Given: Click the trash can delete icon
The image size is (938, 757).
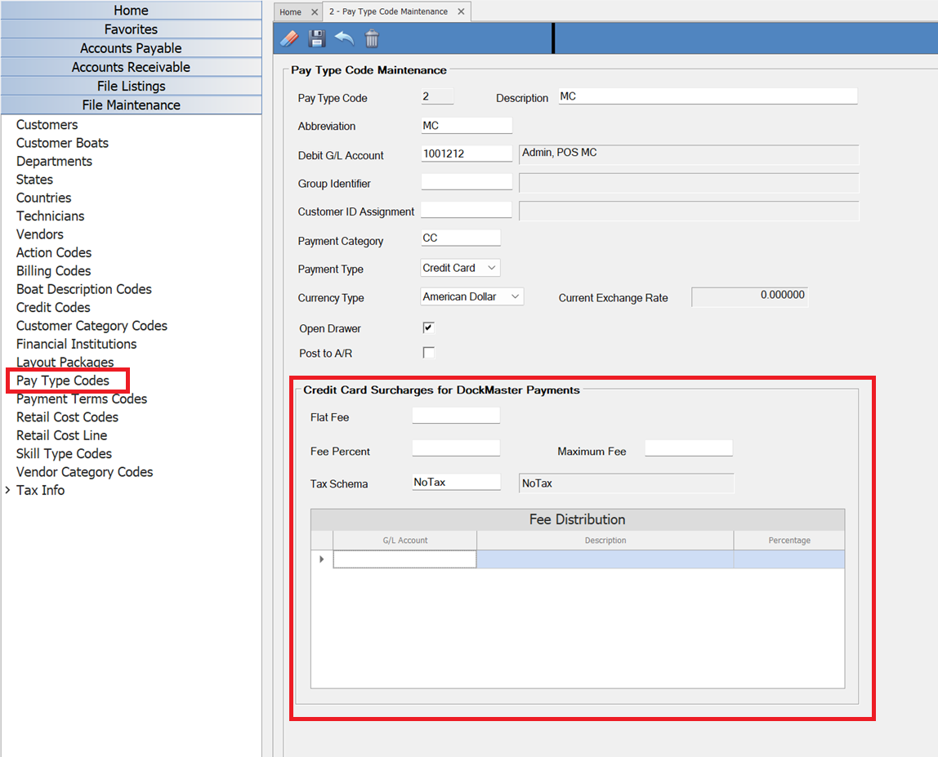Looking at the screenshot, I should tap(372, 38).
